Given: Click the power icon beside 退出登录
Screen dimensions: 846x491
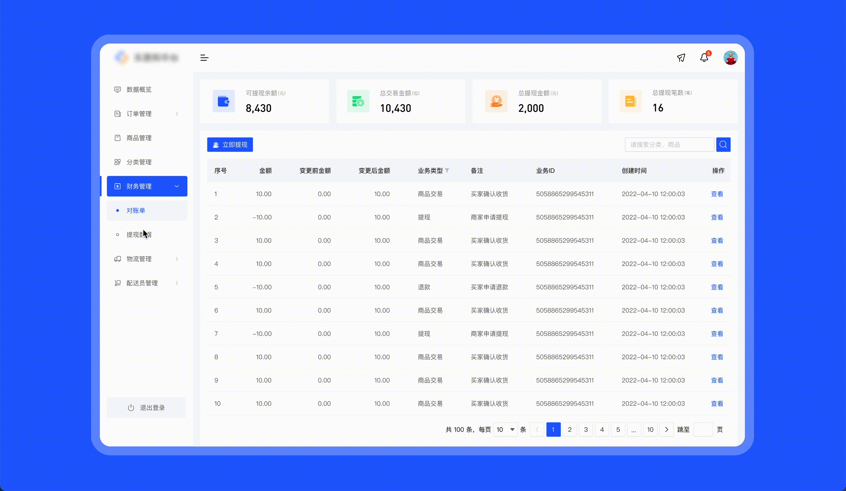Looking at the screenshot, I should pos(131,407).
